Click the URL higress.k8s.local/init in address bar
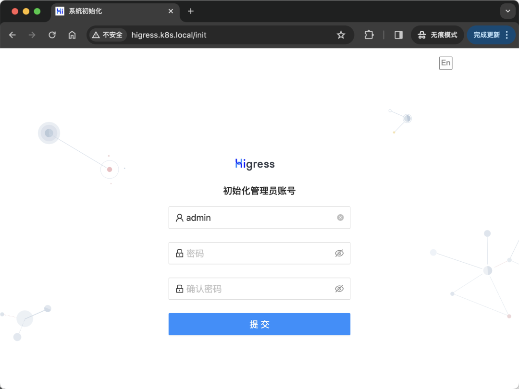This screenshot has height=389, width=519. pyautogui.click(x=169, y=35)
